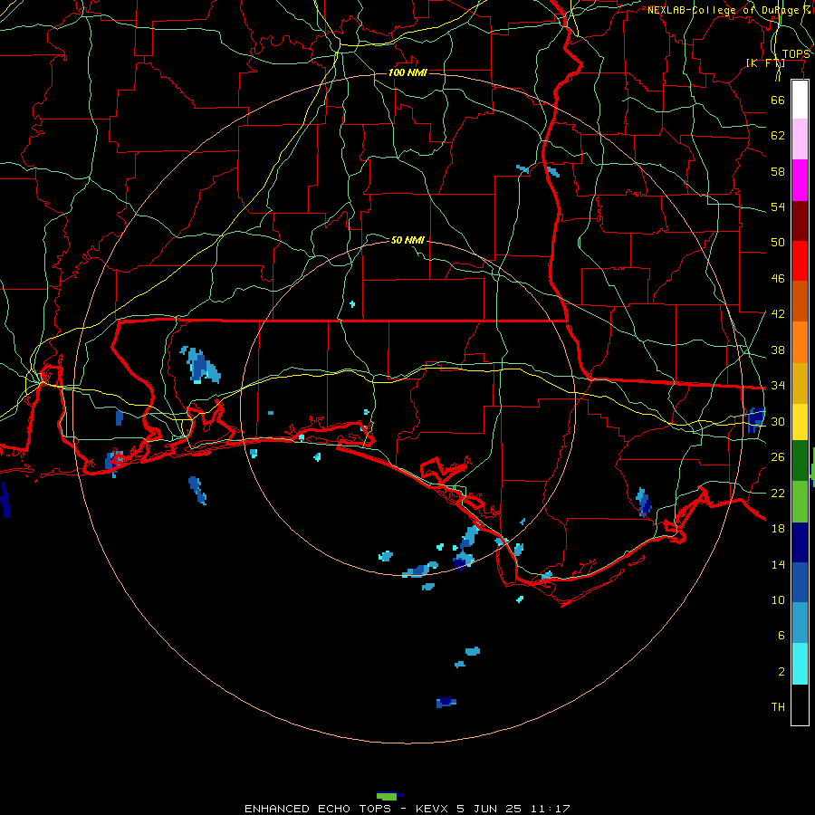Viewport: 815px width, 815px height.
Task: Click the black TH threshold legend band
Action: point(800,705)
